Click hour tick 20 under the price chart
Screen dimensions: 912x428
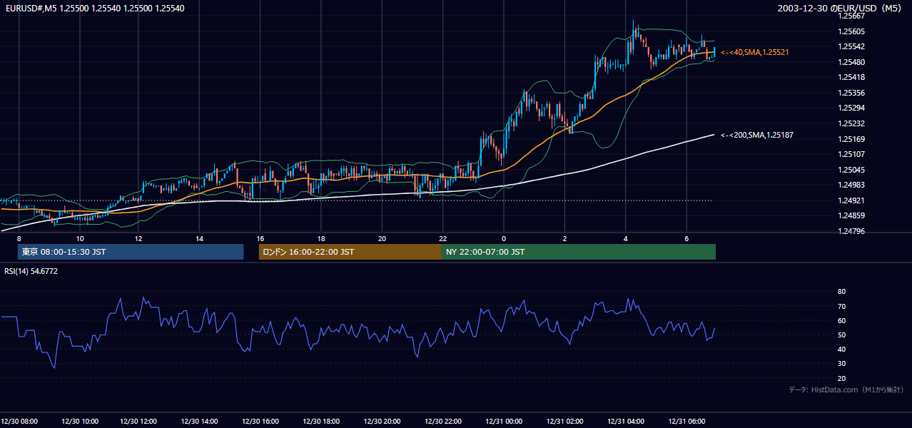coord(382,238)
